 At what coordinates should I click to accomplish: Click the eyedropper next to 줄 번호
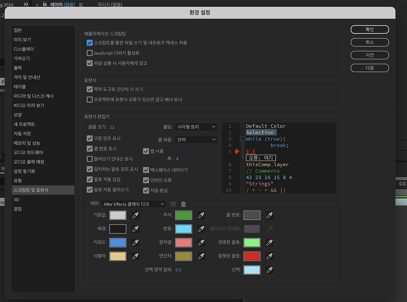pos(269,215)
